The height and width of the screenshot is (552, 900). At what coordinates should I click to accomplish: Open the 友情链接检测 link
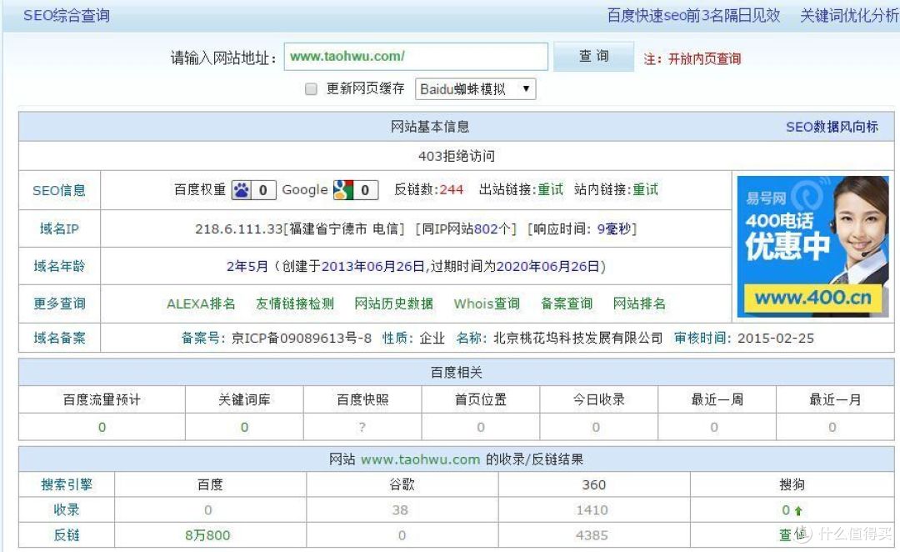point(295,304)
